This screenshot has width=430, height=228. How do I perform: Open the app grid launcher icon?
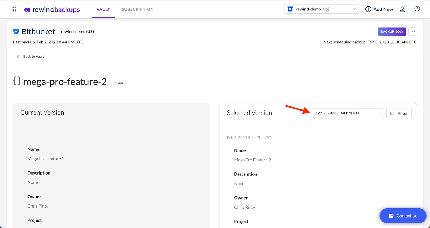[14, 9]
